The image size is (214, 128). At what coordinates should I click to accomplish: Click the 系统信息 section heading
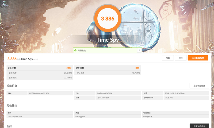point(12,86)
